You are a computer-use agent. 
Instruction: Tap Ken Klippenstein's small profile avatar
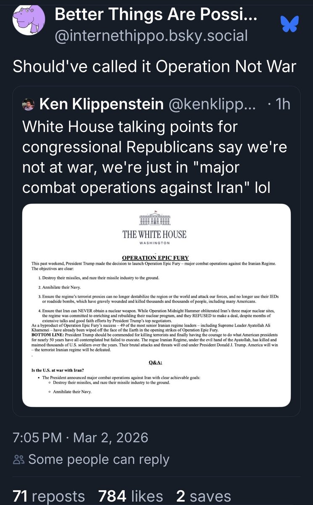click(x=28, y=104)
